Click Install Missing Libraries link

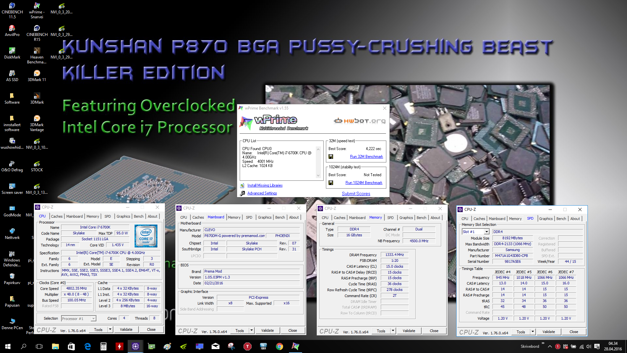(265, 185)
